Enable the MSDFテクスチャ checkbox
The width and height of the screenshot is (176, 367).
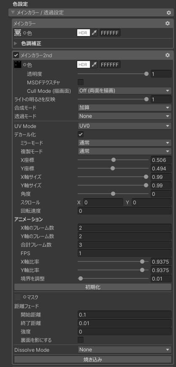click(81, 82)
